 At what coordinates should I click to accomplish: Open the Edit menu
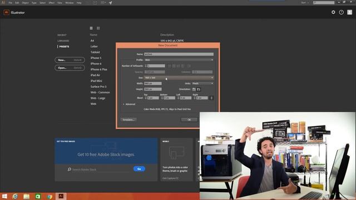tap(17, 3)
